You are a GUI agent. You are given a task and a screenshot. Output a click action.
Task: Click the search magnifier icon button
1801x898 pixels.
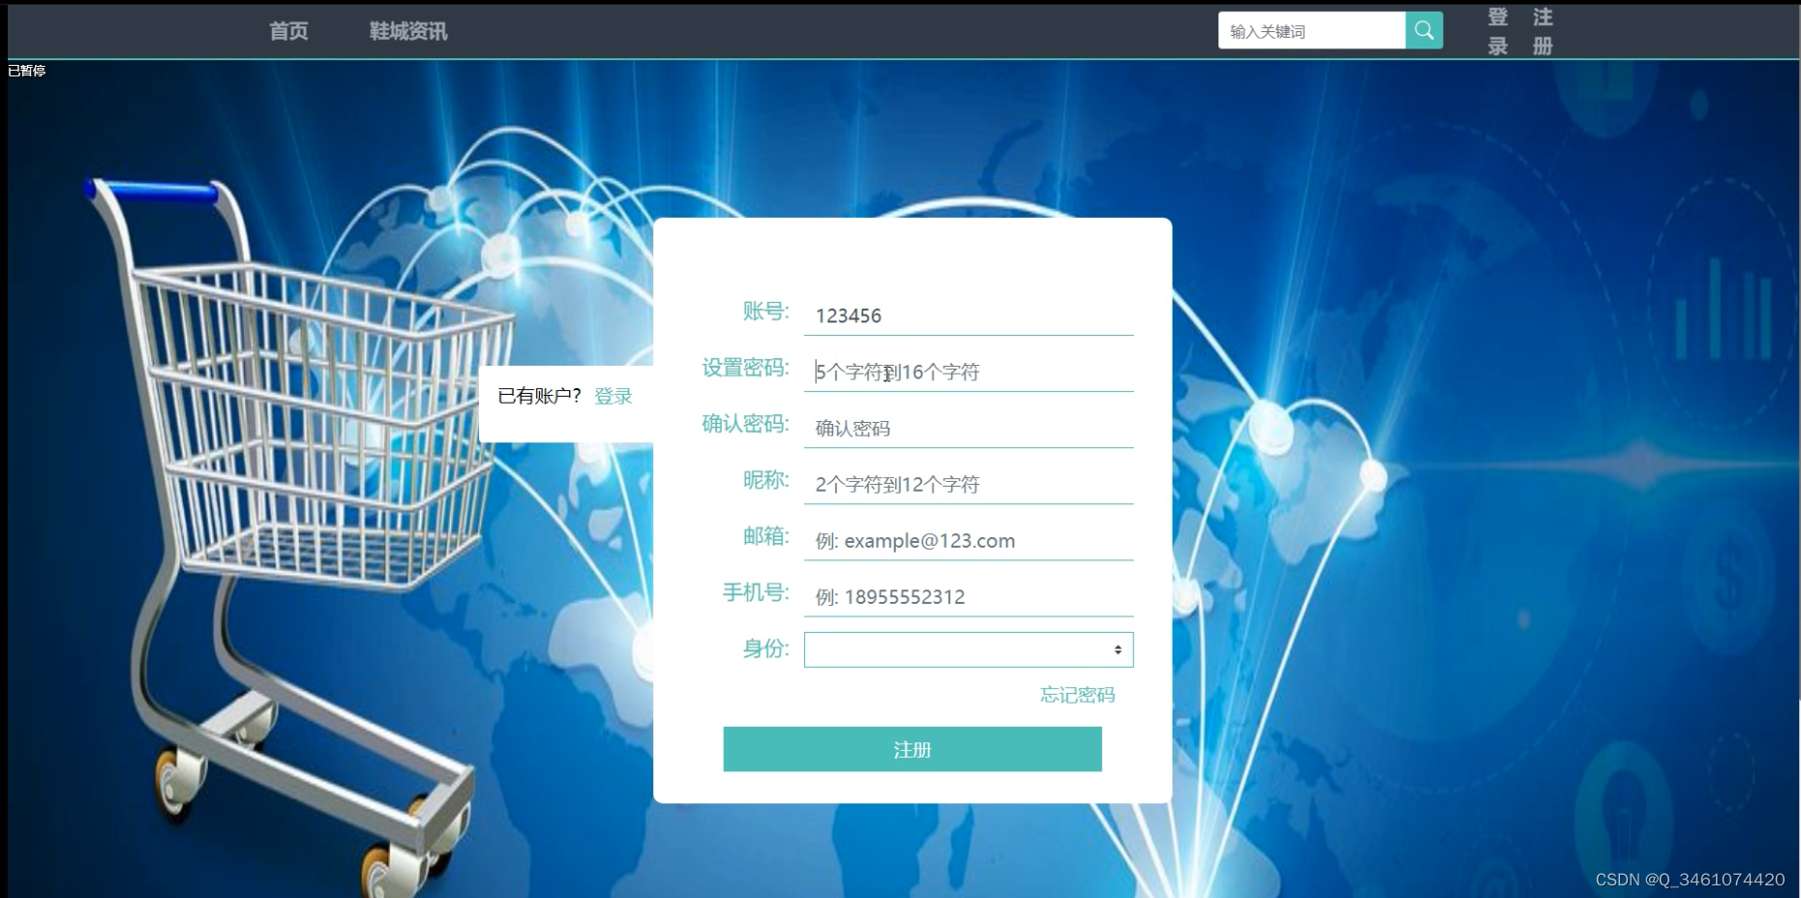(1424, 30)
